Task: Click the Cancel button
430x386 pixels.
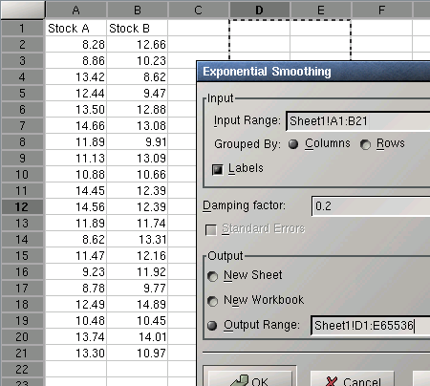Action: [x=352, y=379]
